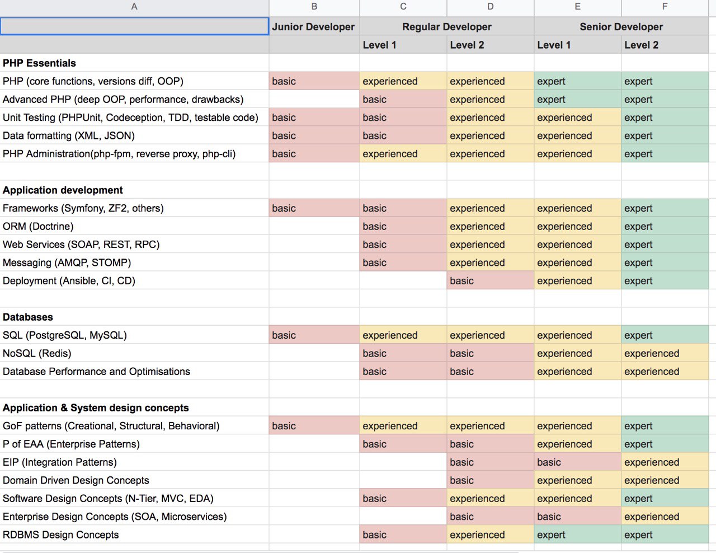Click Junior 'basic' cell in Frameworks row
The width and height of the screenshot is (716, 553).
[314, 208]
